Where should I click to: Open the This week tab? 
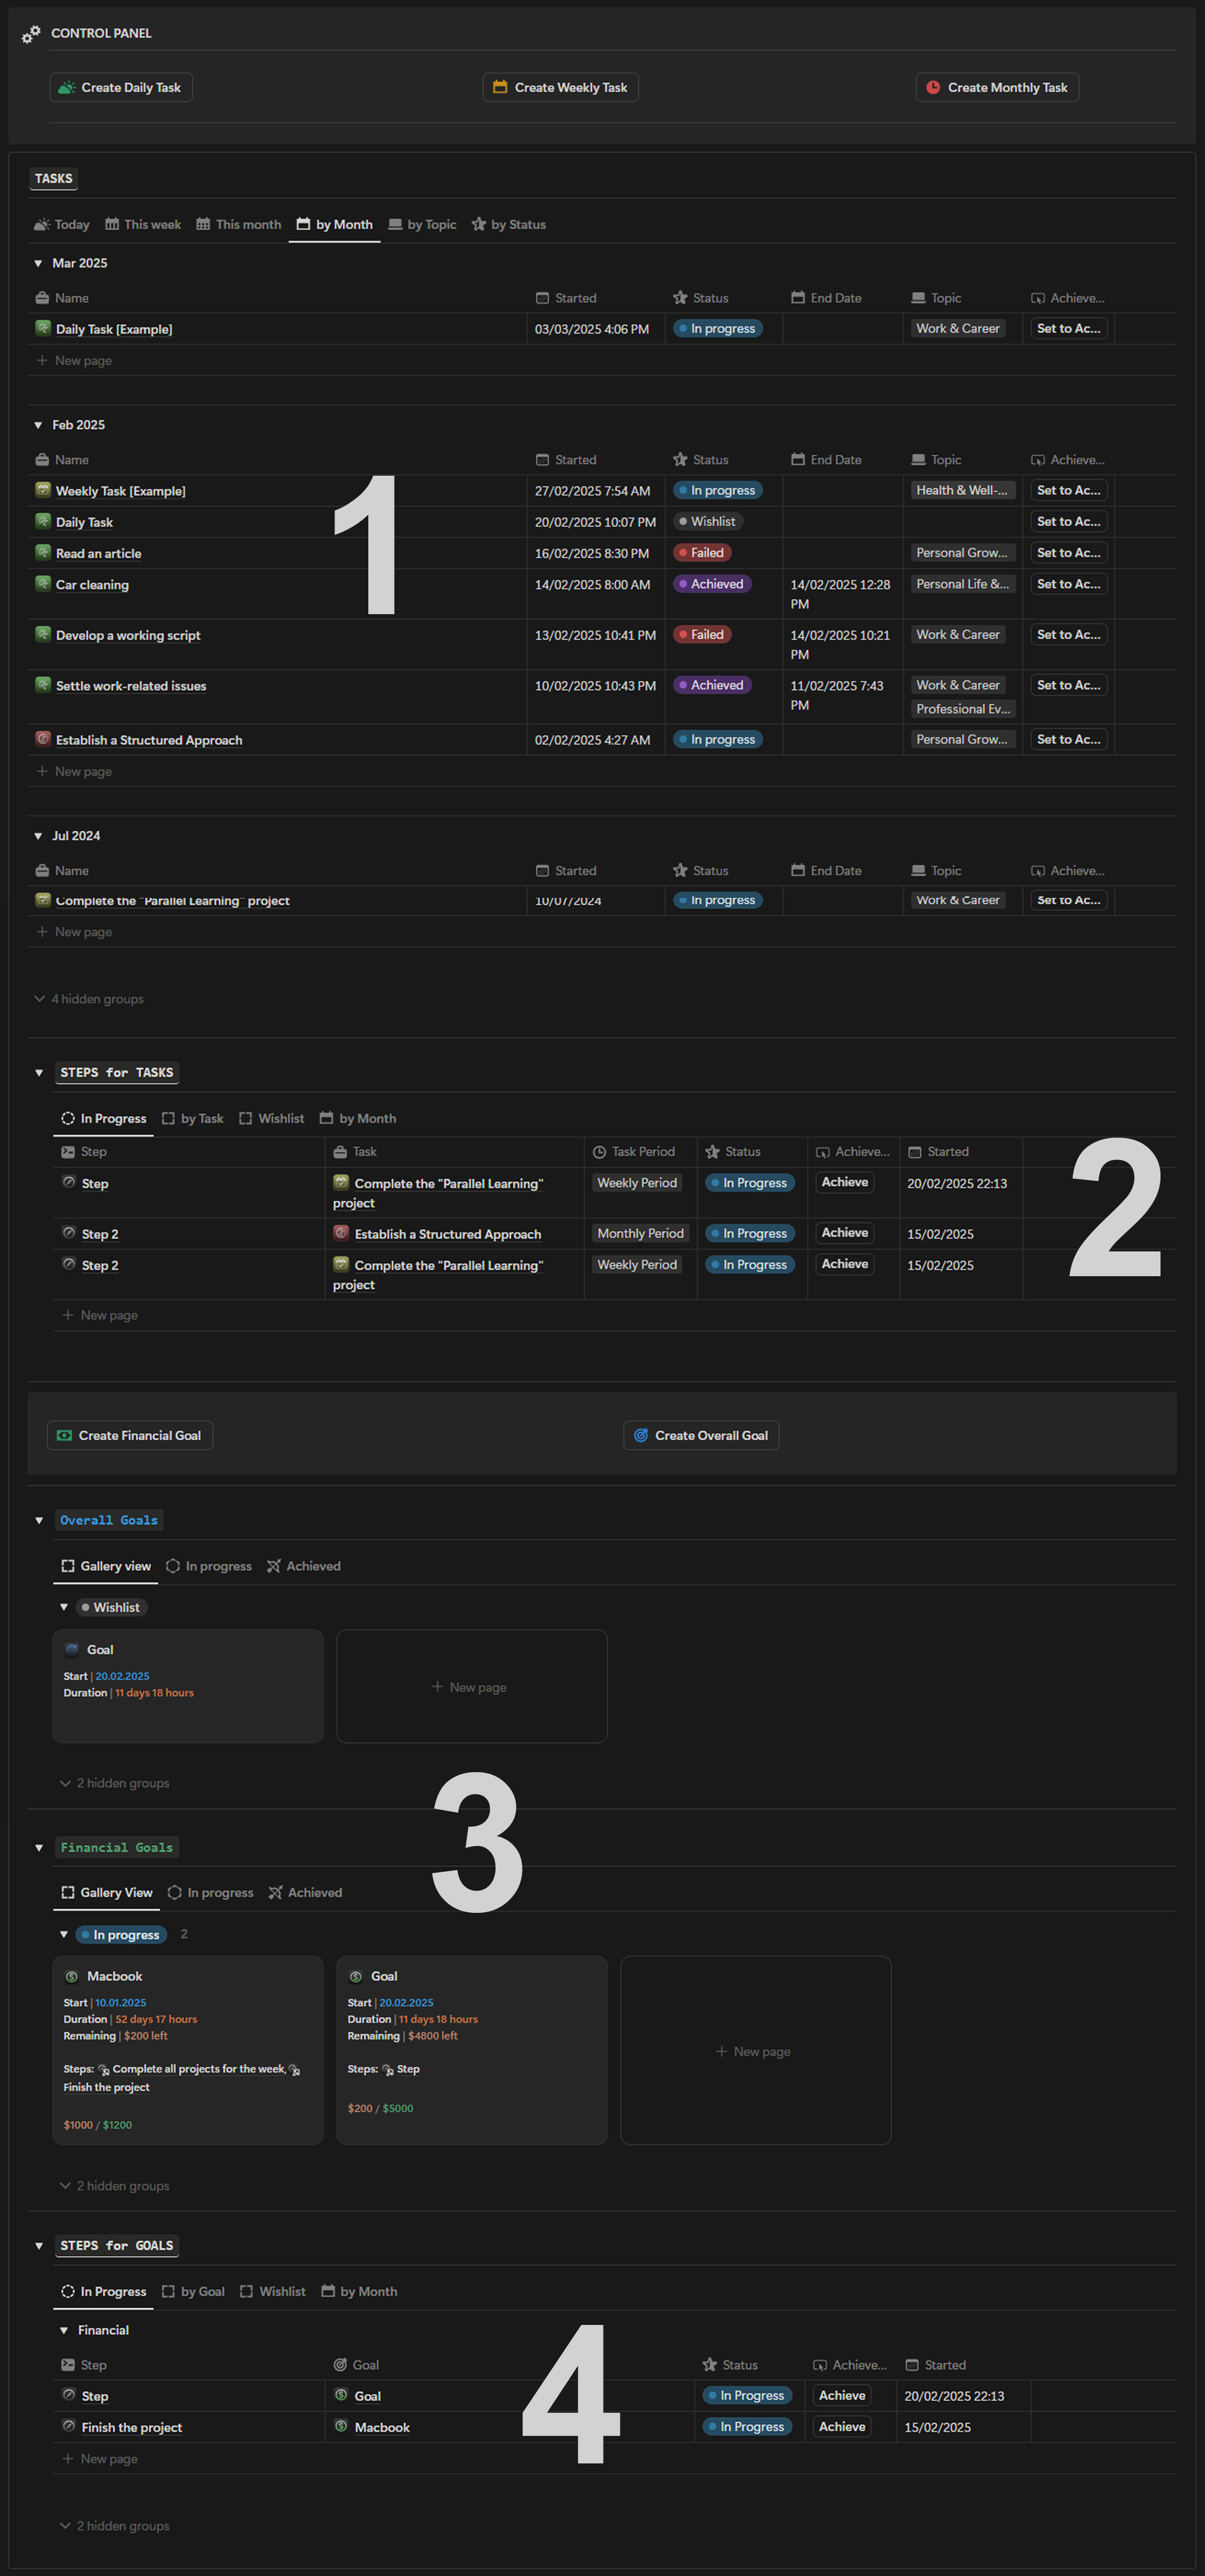pyautogui.click(x=143, y=224)
